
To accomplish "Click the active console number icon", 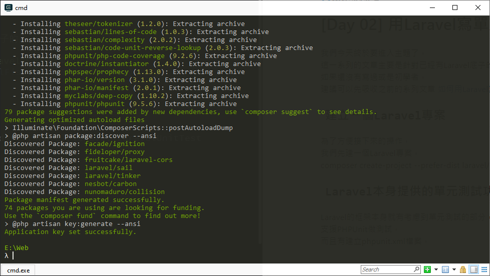I will (x=445, y=269).
